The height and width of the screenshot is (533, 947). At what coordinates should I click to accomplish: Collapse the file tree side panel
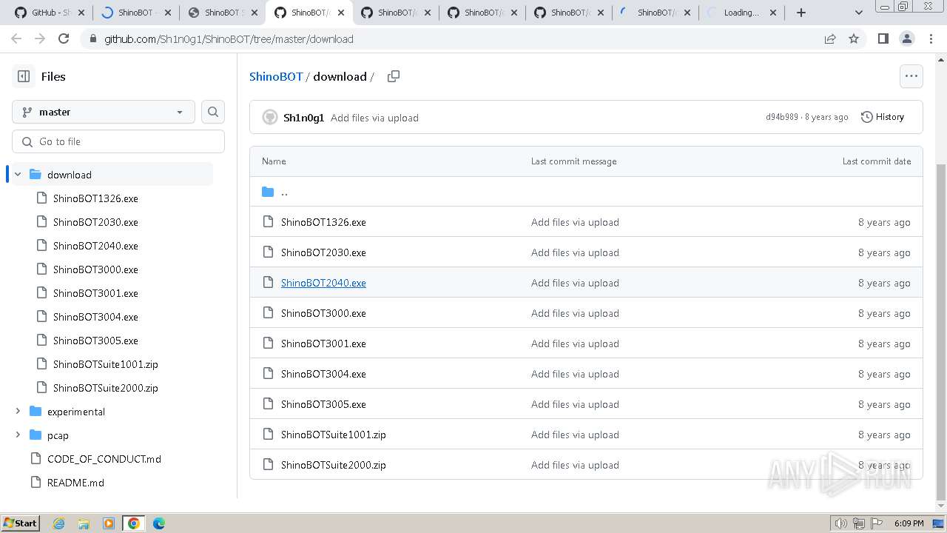pos(24,76)
